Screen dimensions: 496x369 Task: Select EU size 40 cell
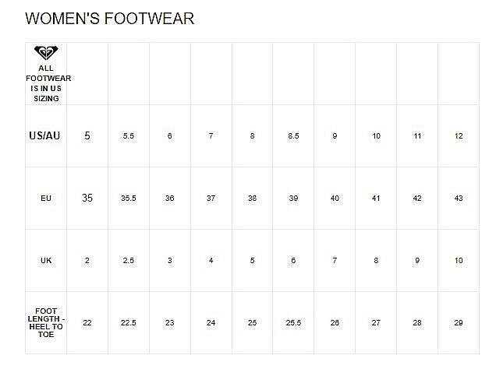point(335,198)
